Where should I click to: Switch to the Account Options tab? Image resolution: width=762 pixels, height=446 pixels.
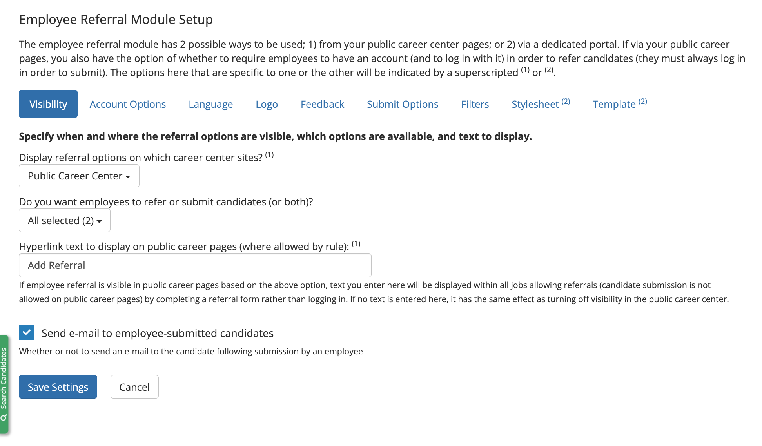(127, 104)
